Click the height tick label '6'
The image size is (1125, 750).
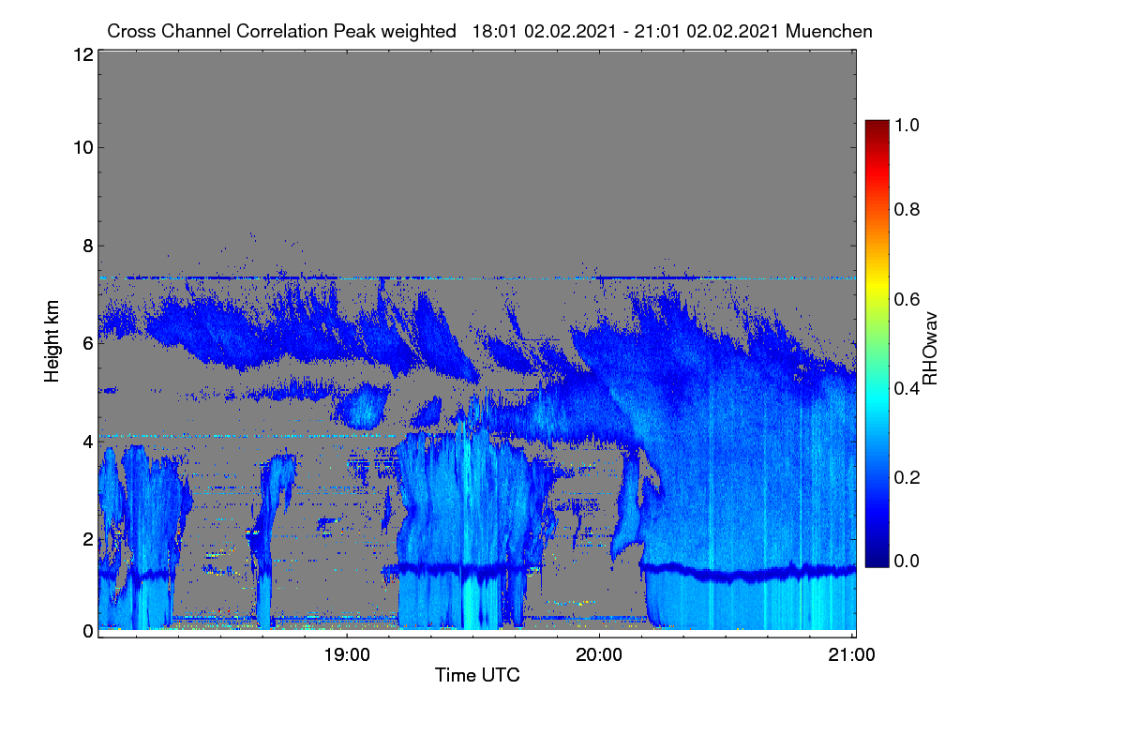(x=87, y=343)
